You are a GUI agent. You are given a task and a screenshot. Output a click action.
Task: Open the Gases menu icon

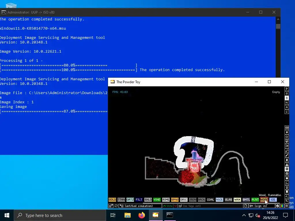[x=287, y=155]
